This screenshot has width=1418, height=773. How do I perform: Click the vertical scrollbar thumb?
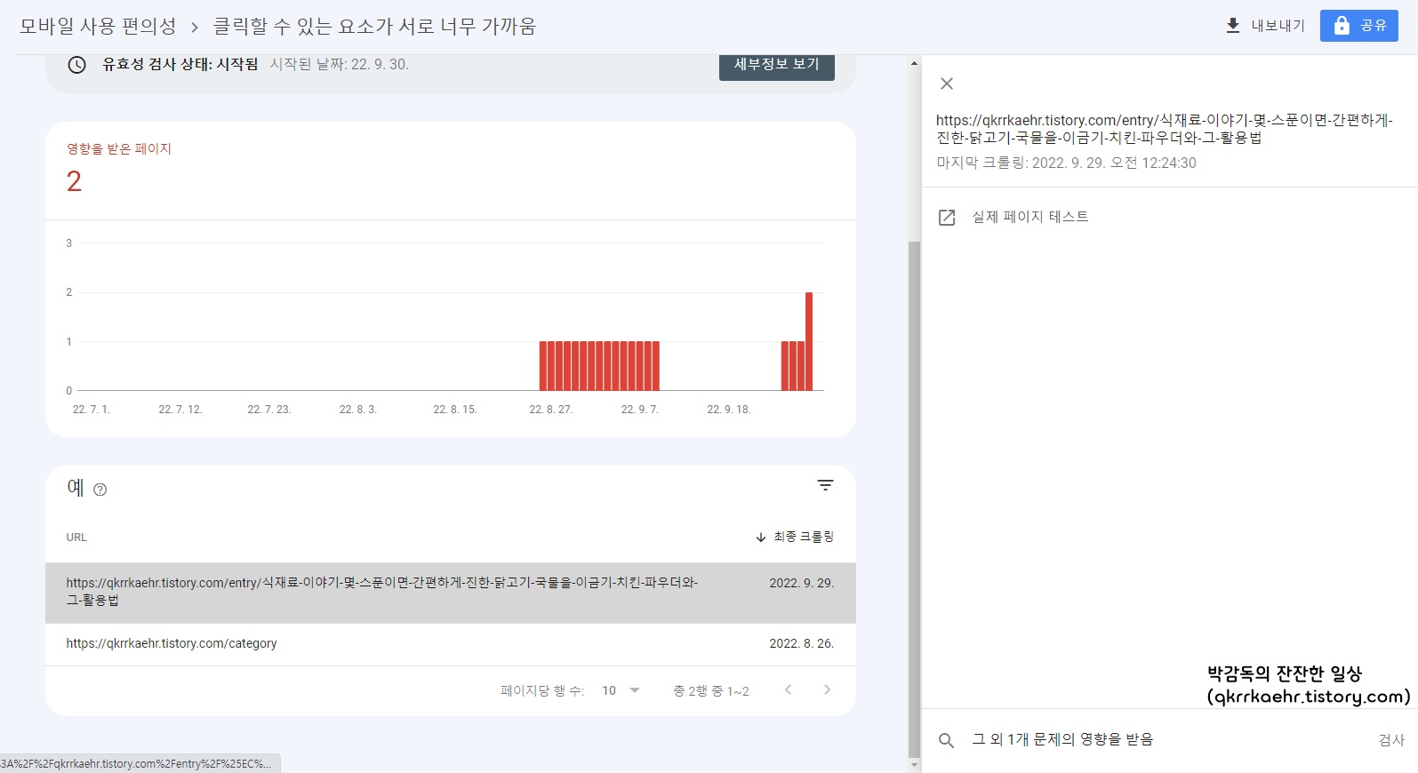pos(914,498)
